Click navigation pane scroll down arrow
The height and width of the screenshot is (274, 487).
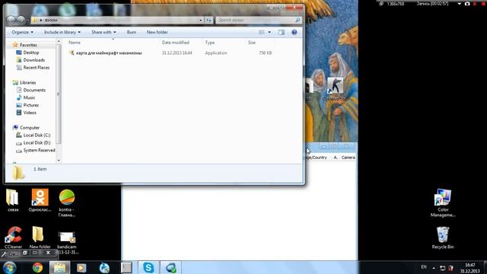coord(59,161)
